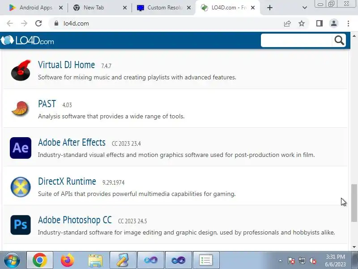Click the first infinity icon on the taskbar
The height and width of the screenshot is (269, 358).
click(x=151, y=260)
